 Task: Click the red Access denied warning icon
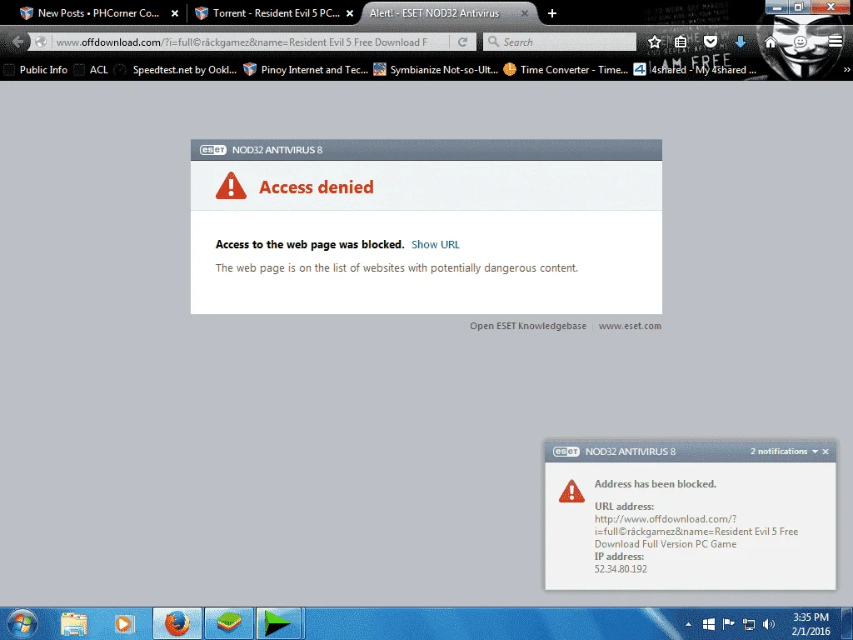click(x=232, y=186)
